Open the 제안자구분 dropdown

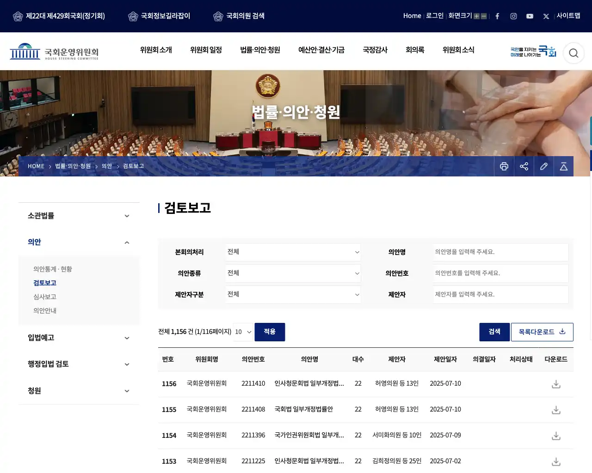tap(293, 294)
